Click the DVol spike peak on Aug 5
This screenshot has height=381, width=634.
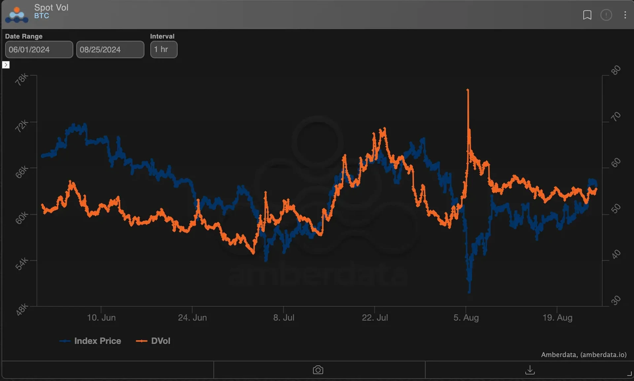click(x=468, y=90)
